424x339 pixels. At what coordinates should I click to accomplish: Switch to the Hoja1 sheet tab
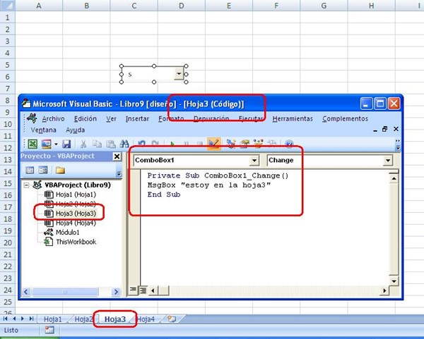click(x=53, y=319)
